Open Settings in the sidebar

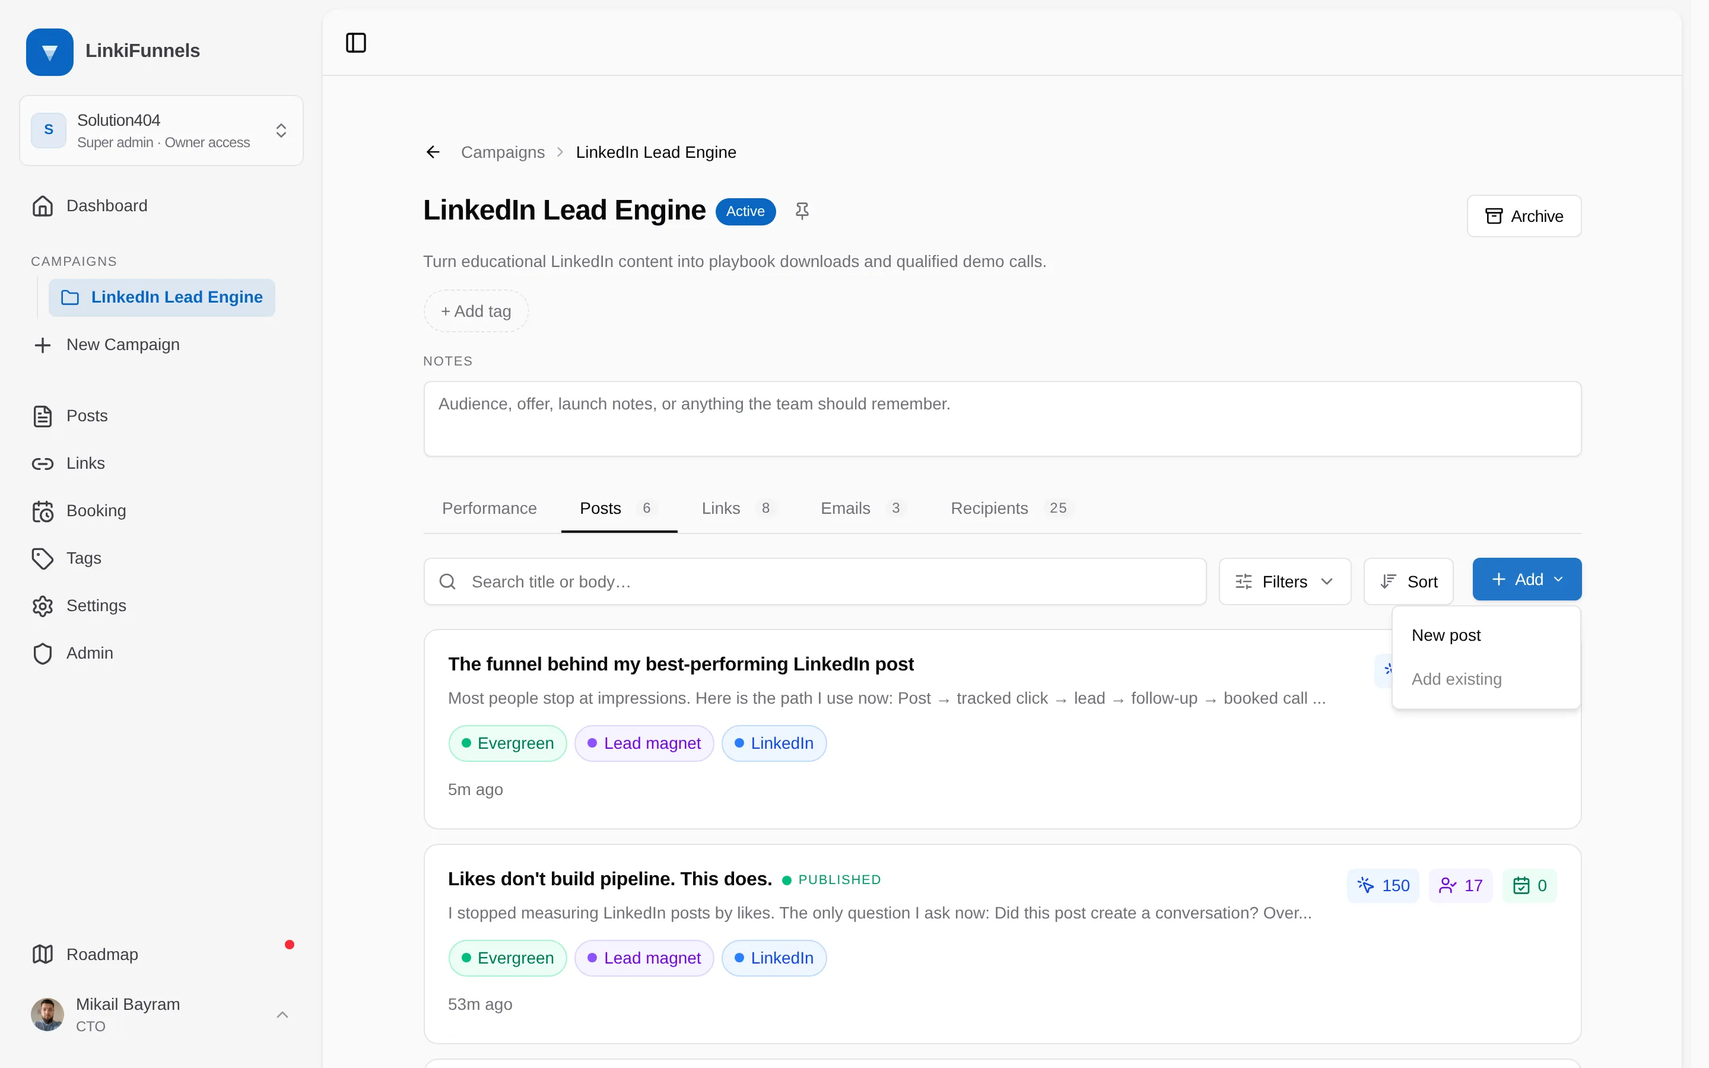click(x=161, y=606)
